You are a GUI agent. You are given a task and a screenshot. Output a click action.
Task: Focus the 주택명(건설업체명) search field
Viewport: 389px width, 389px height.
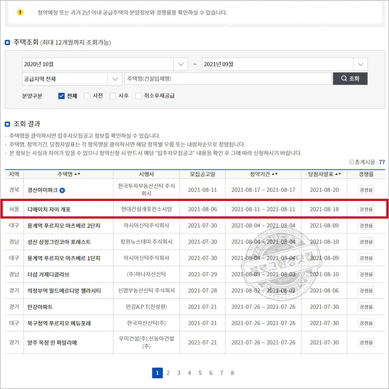[228, 79]
